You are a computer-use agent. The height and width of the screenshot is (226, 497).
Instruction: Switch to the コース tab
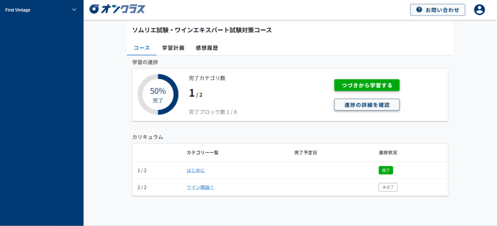pyautogui.click(x=142, y=48)
